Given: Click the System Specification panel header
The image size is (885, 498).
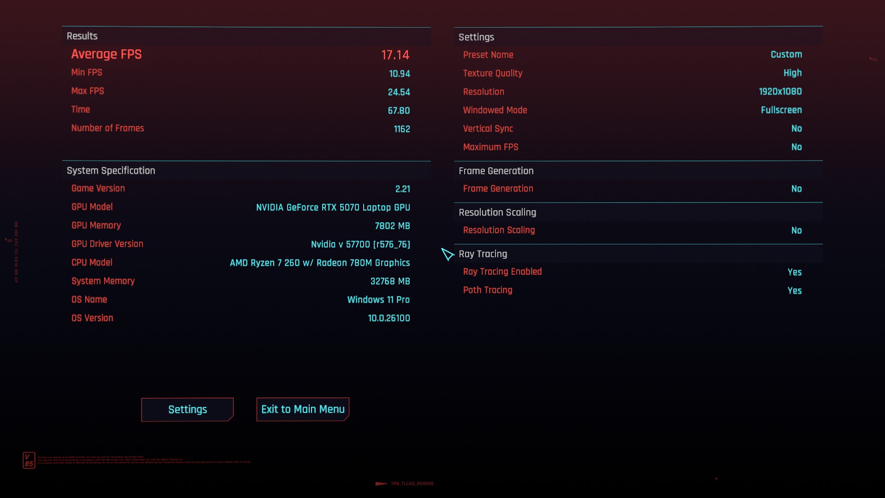Looking at the screenshot, I should [111, 171].
